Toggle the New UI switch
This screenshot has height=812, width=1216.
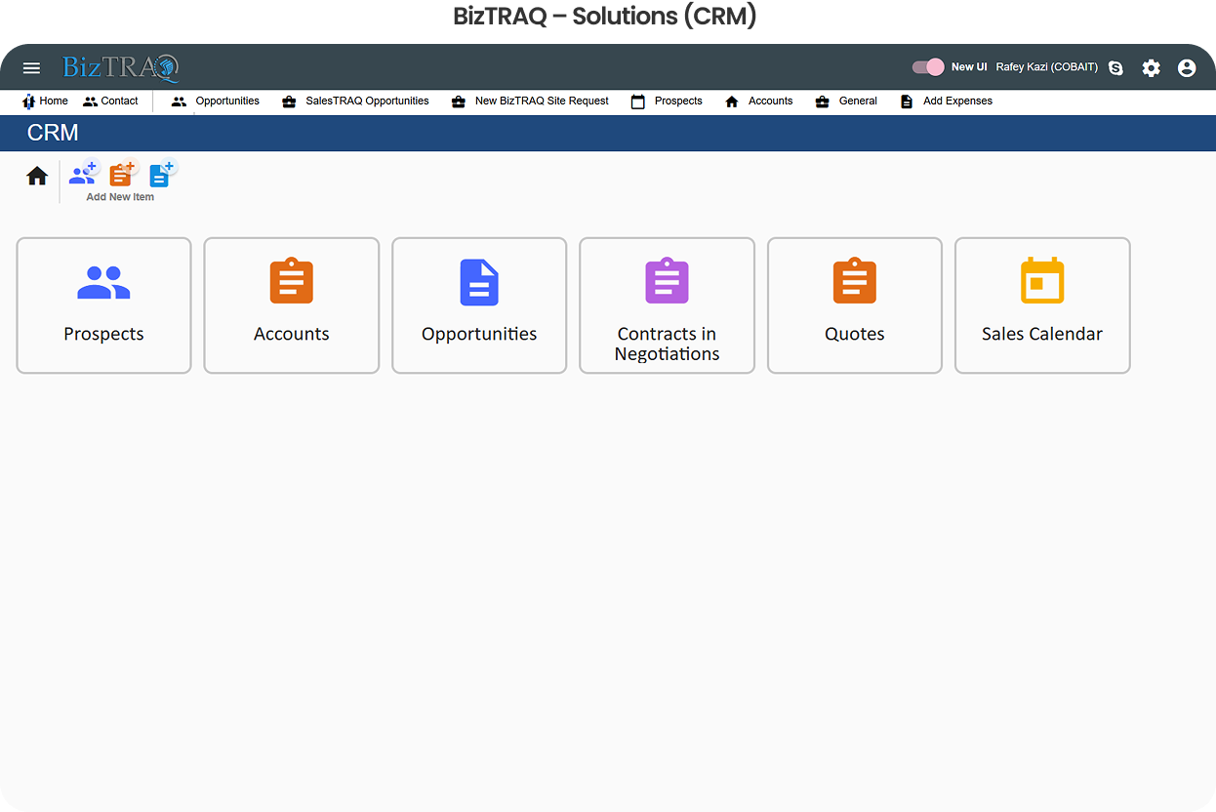[928, 67]
